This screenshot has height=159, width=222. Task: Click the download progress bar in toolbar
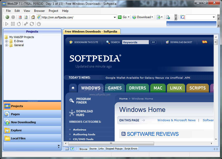coord(191,24)
